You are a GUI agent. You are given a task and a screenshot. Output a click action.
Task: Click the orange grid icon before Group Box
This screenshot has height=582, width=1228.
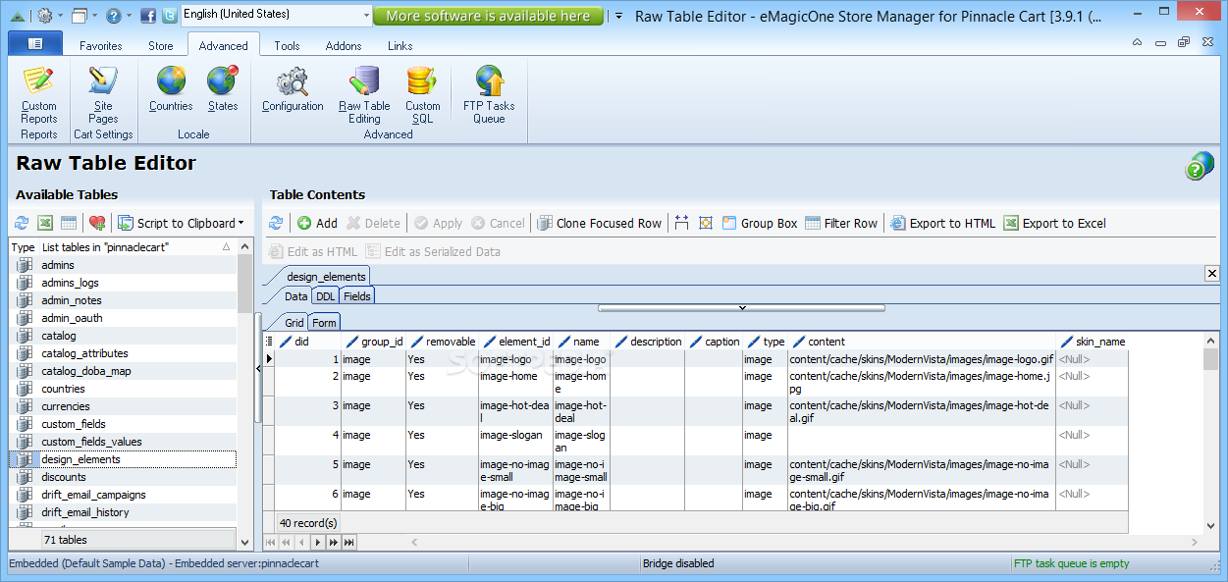pyautogui.click(x=705, y=223)
